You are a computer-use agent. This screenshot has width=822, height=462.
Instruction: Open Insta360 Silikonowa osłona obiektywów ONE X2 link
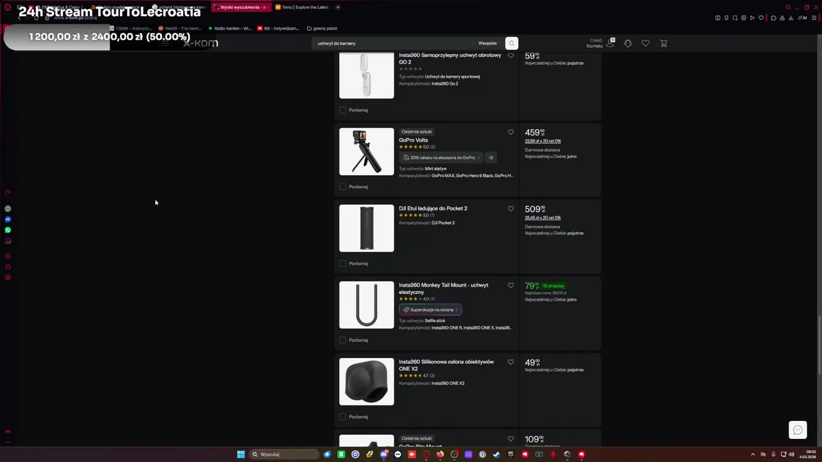(x=446, y=365)
